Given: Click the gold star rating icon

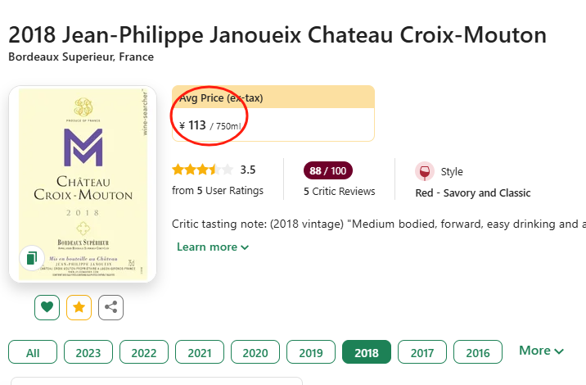Looking at the screenshot, I should 79,307.
